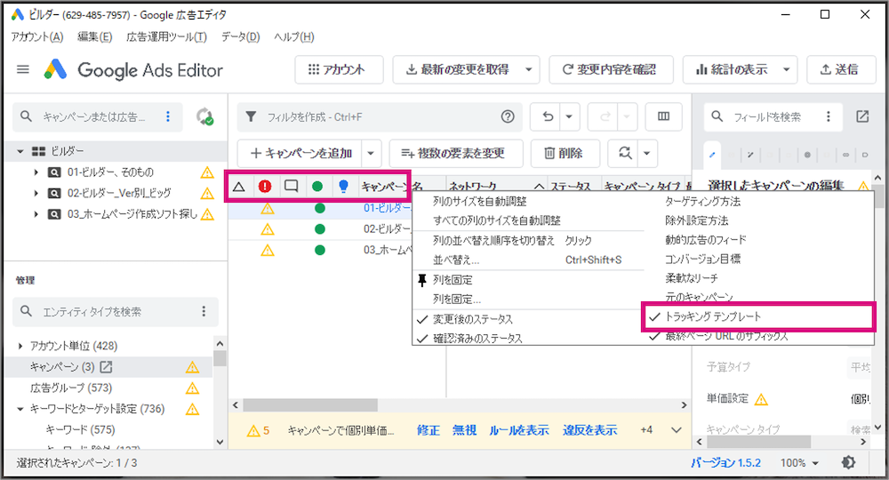The height and width of the screenshot is (480, 889).
Task: Click 違反を表示 link
Action: pos(589,430)
